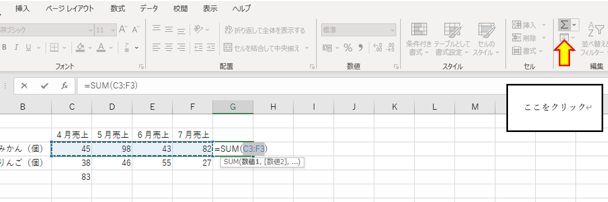The image size is (608, 202).
Task: Select the Middle Align icon
Action: point(168,29)
